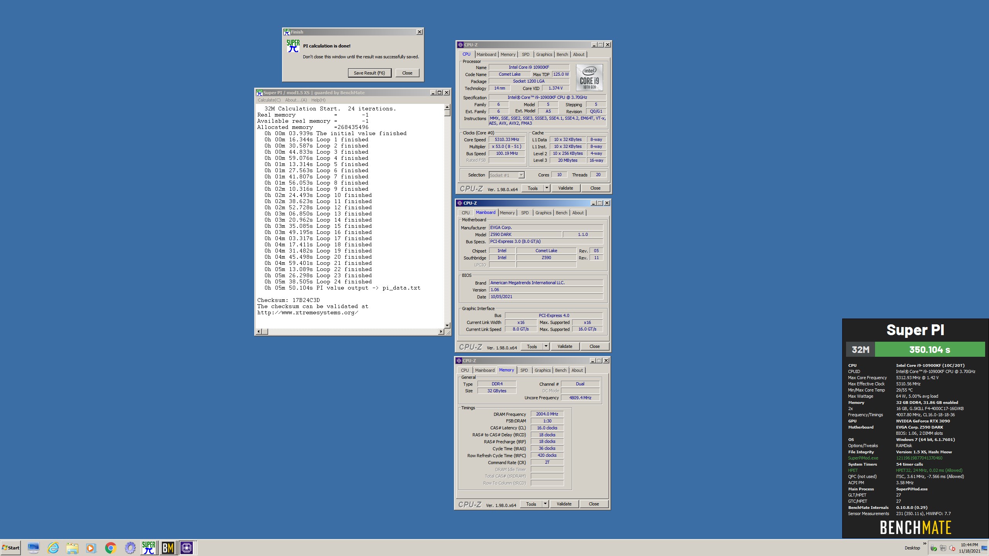The height and width of the screenshot is (556, 989).
Task: Launch Internet Explorer from taskbar
Action: tap(53, 548)
